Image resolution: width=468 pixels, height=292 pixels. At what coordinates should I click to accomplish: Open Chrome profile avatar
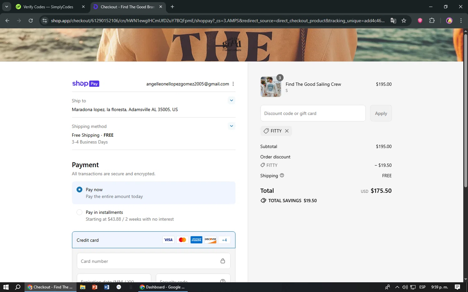[x=449, y=21]
